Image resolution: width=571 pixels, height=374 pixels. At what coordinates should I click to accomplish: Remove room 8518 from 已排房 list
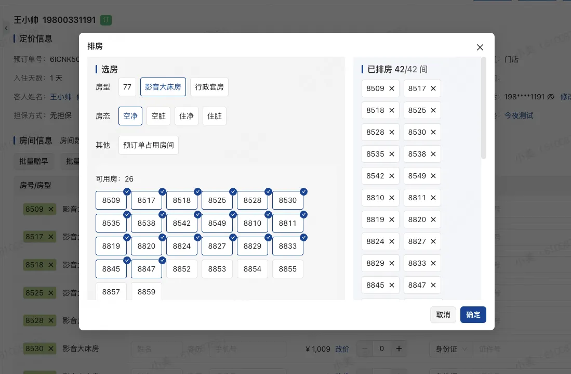[x=391, y=110]
